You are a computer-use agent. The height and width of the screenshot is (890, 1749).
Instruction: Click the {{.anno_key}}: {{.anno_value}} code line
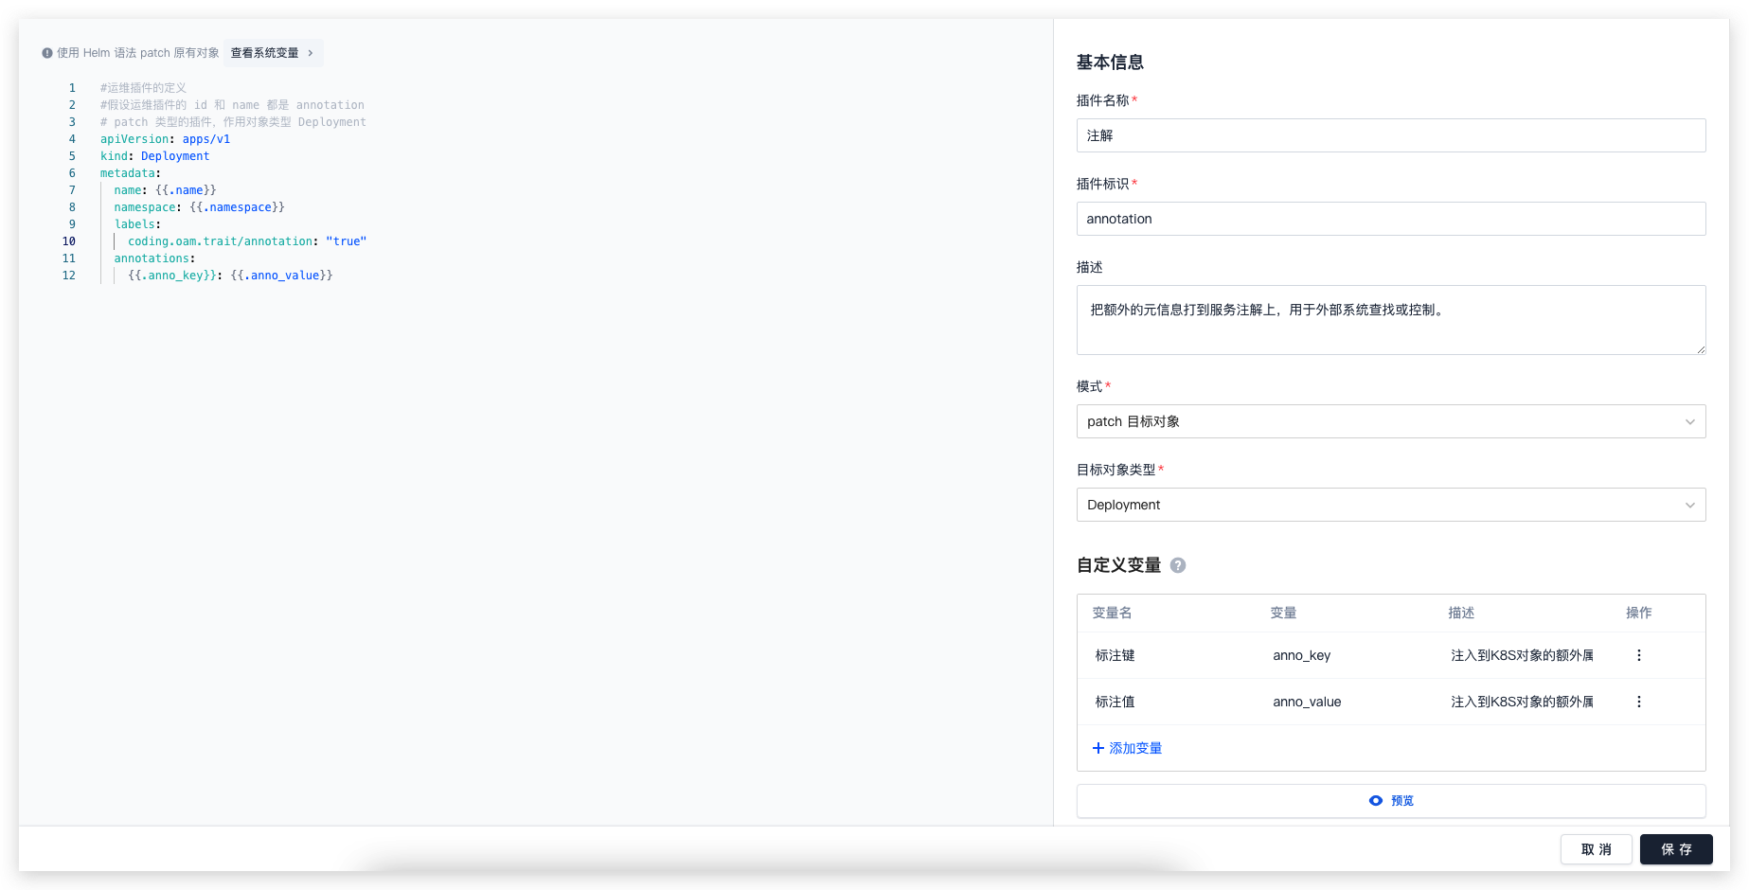point(230,276)
